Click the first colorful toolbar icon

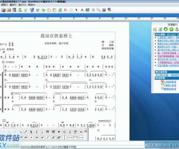(x=3, y=10)
